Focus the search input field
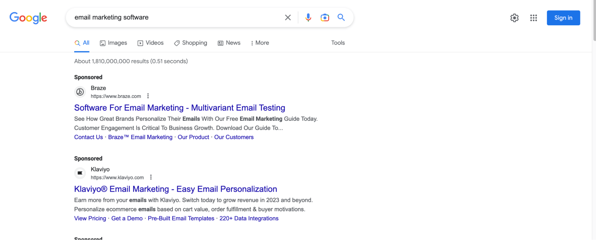Screen dimensions: 596x240 176,18
